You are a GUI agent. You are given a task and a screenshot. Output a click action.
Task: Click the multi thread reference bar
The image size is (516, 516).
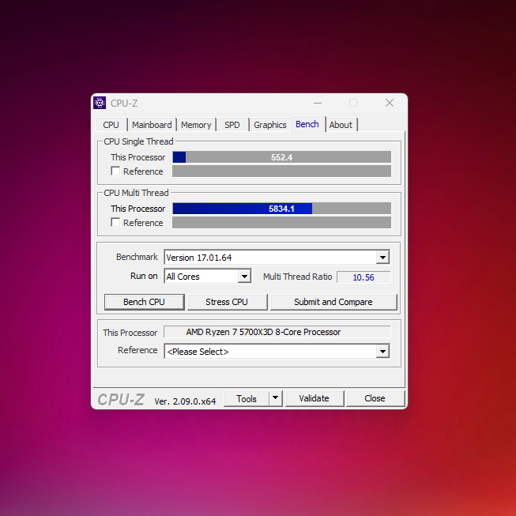coord(281,223)
